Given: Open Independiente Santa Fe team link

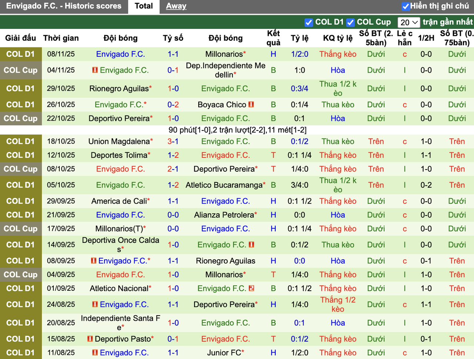Looking at the screenshot, I should [x=120, y=323].
